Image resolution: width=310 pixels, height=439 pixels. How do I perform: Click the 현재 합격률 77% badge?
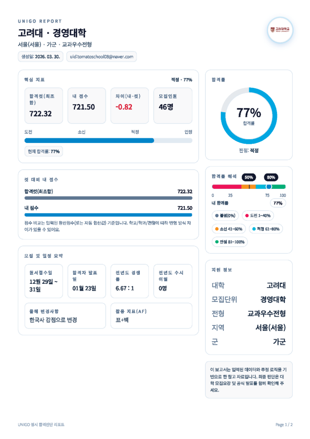click(44, 151)
